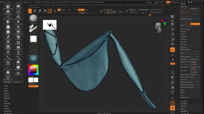The height and width of the screenshot is (114, 204).
Task: Click the Actual size icon
Action: click(x=172, y=35)
